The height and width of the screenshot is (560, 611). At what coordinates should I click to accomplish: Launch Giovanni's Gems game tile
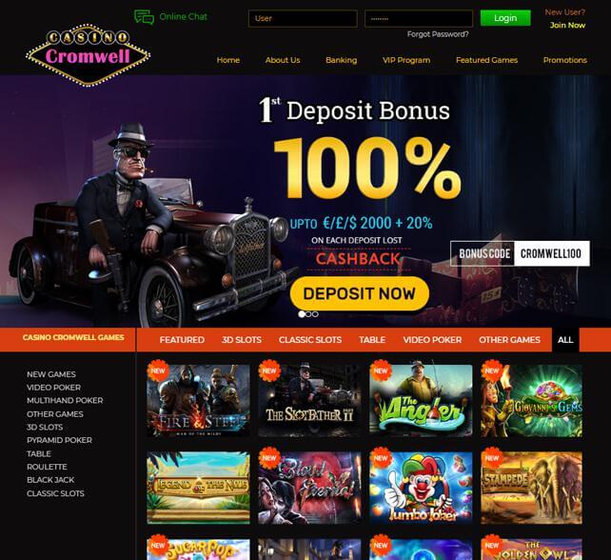(532, 401)
